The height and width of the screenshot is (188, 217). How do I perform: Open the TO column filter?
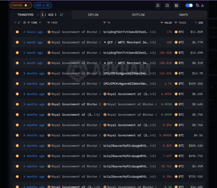click(x=104, y=22)
